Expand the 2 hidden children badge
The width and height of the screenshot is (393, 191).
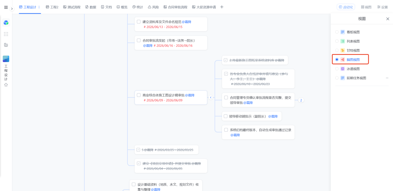coord(301,100)
